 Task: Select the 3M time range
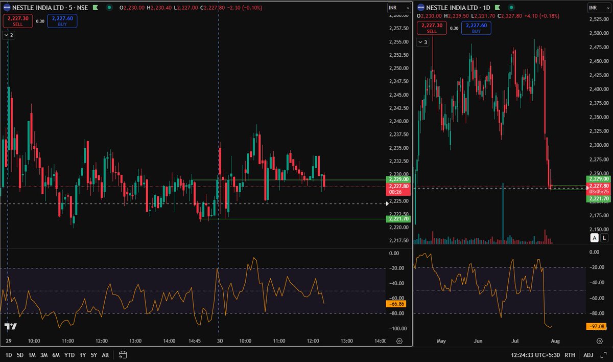[44, 354]
